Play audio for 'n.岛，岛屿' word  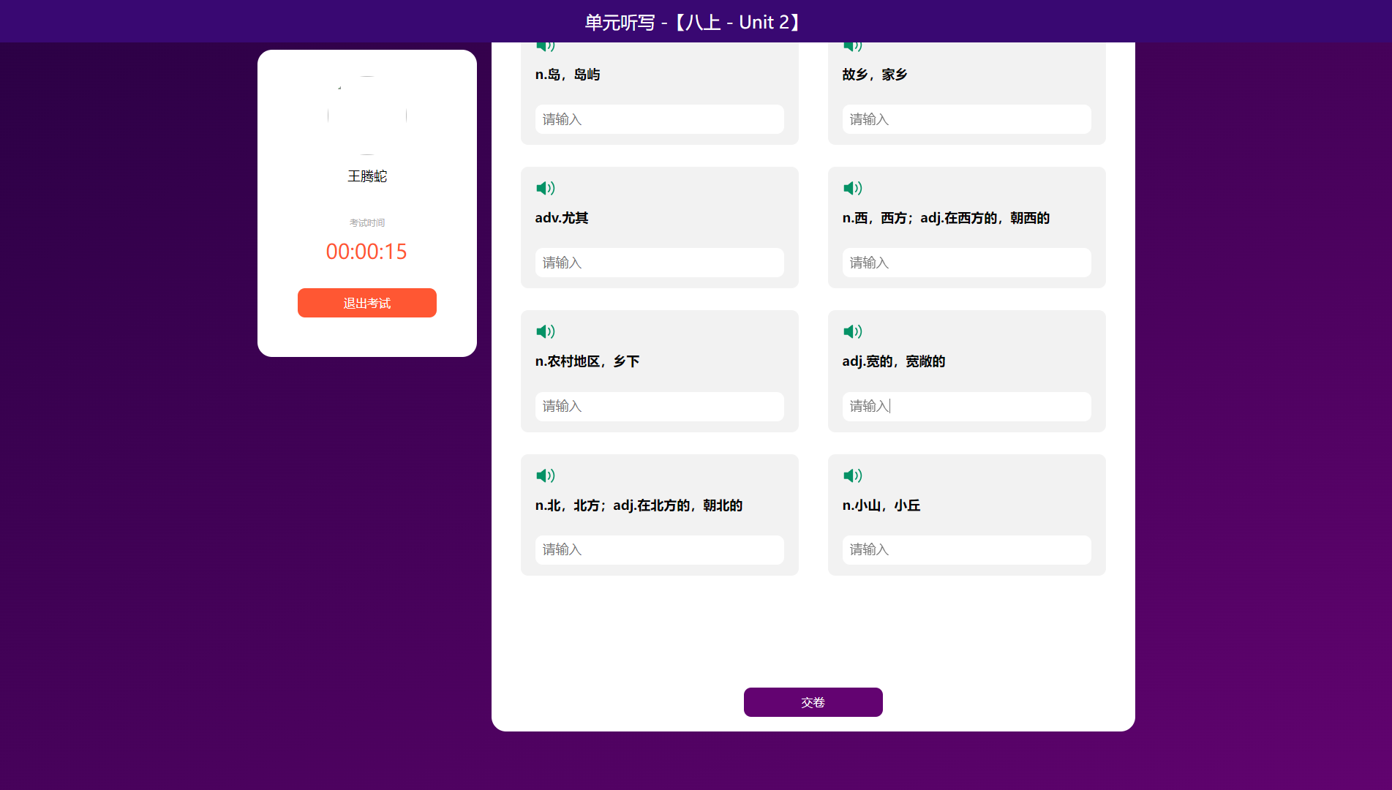pos(545,47)
